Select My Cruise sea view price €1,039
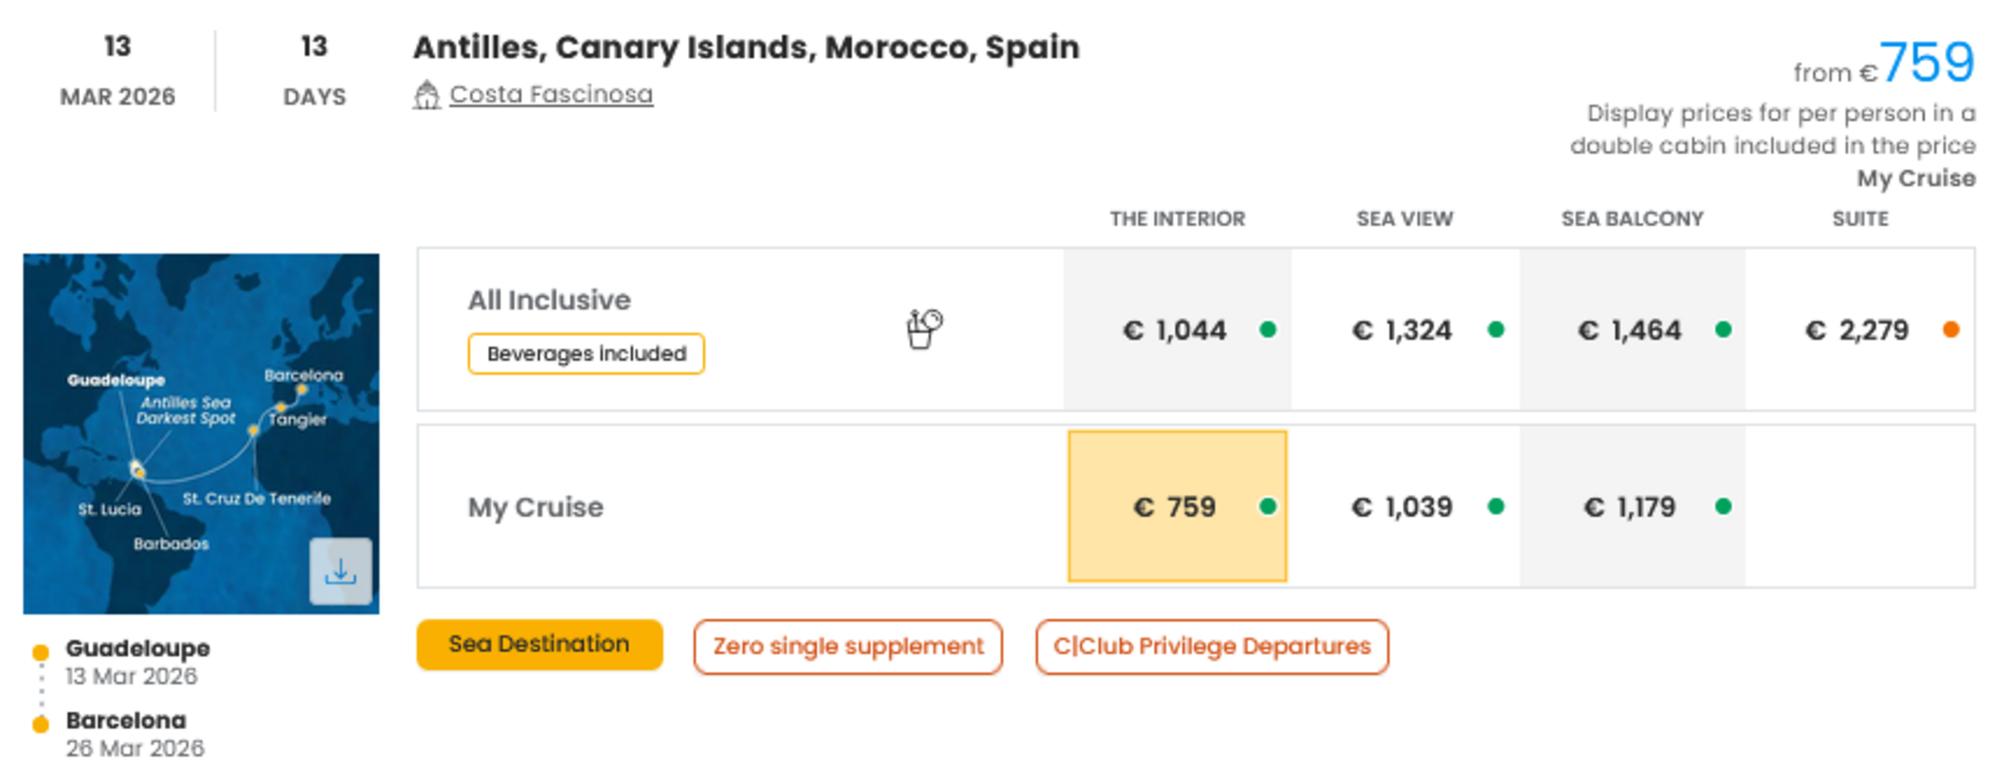 click(x=1402, y=506)
